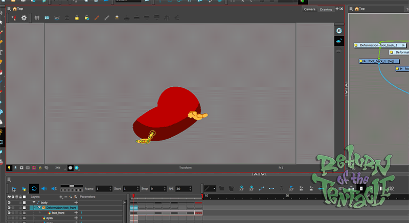Toggle visibility of body layer
Viewport: 409px width, 223px height.
(x=9, y=203)
